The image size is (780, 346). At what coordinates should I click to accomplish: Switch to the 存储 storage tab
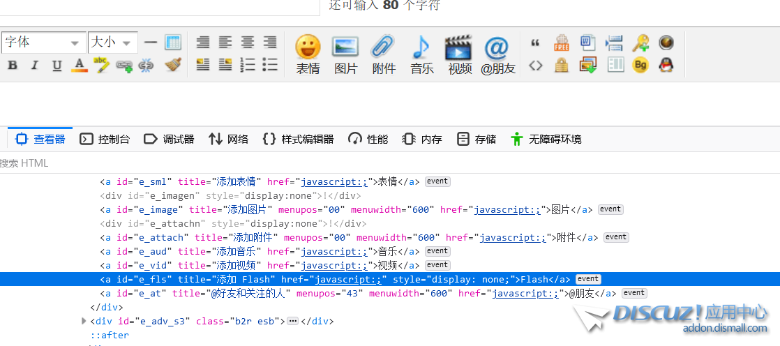477,140
